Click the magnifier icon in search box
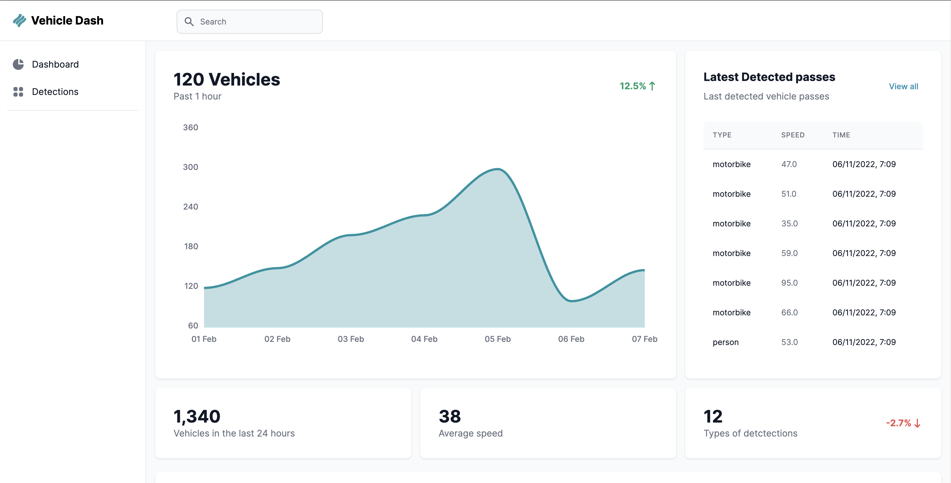The height and width of the screenshot is (483, 951). pyautogui.click(x=189, y=22)
